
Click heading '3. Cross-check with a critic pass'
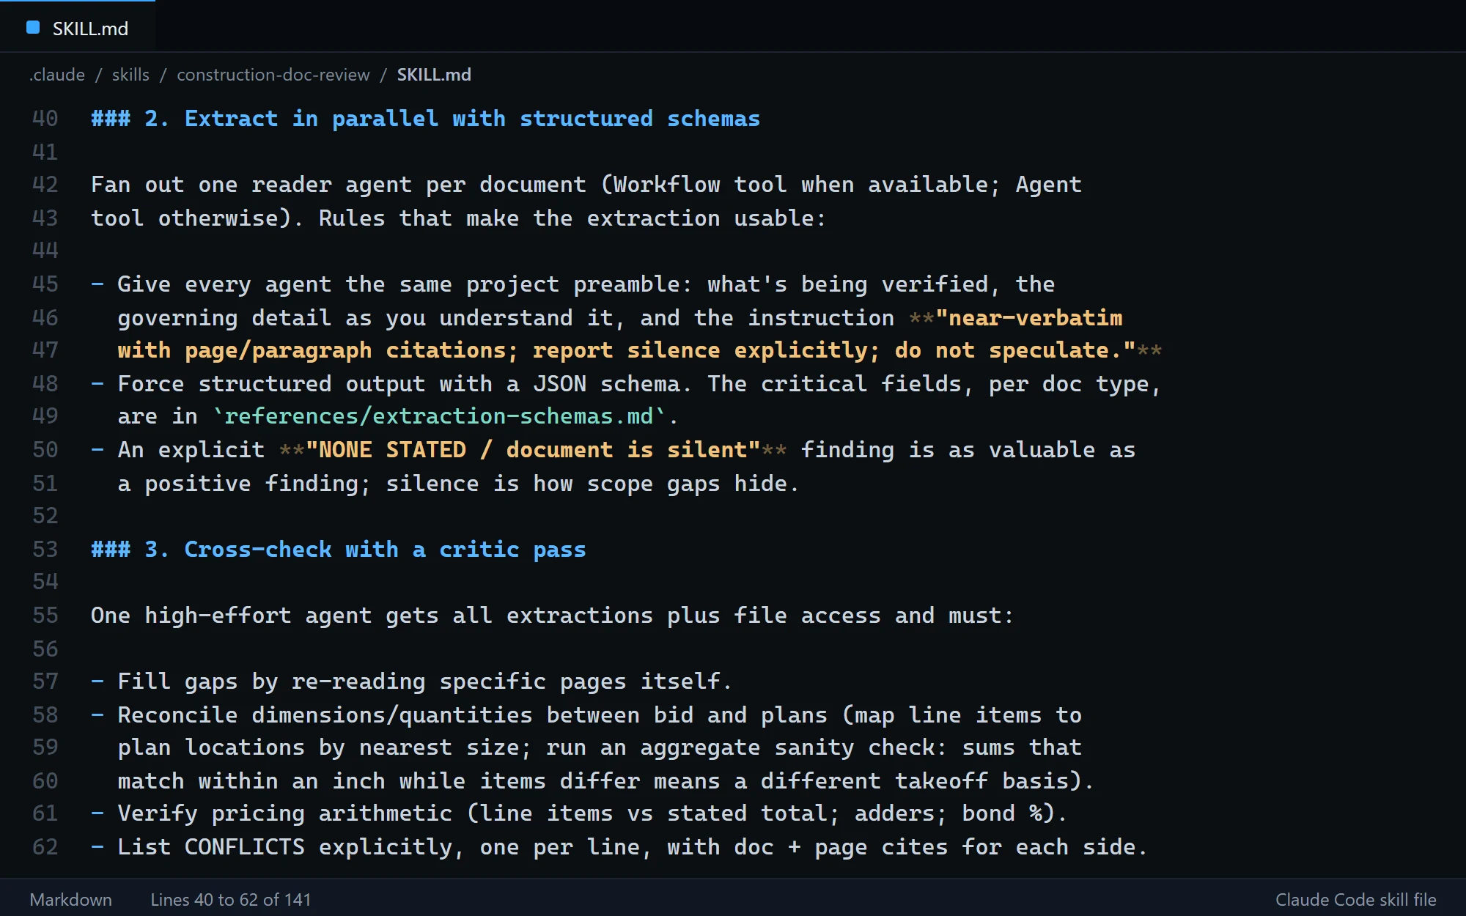(x=339, y=550)
